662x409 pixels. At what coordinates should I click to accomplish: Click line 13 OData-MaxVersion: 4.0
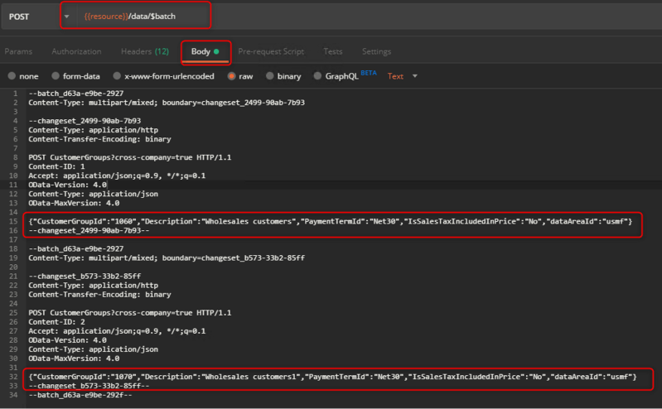(74, 204)
